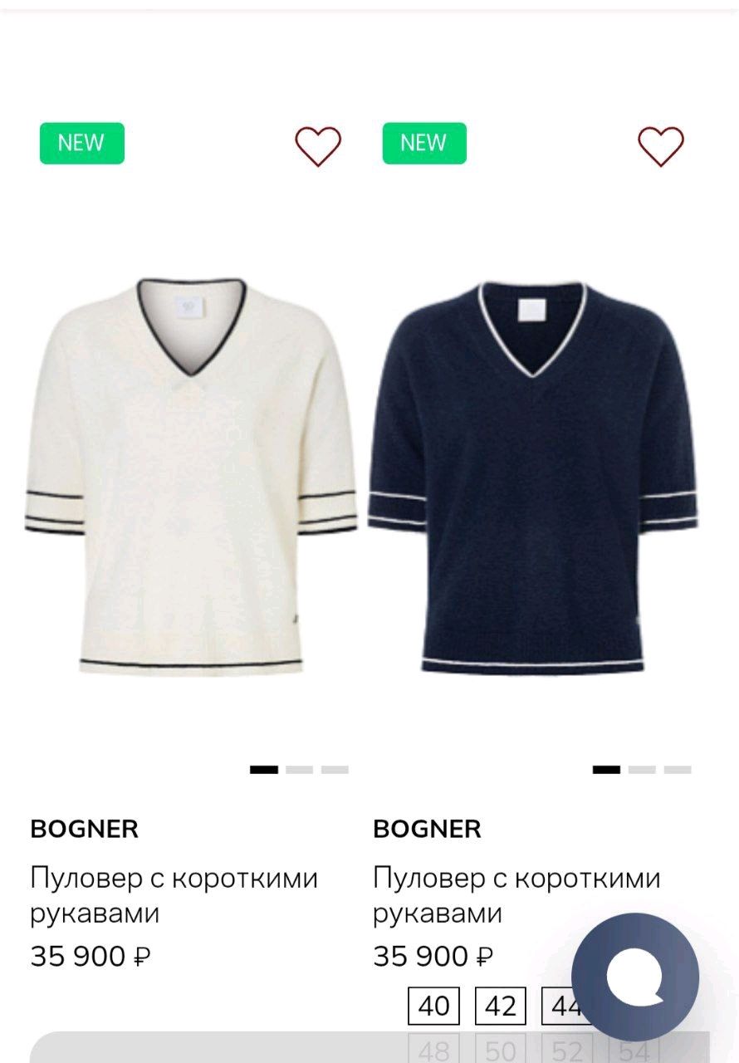Screen dimensions: 739x1063
Task: Show third image of white pullover carousel
Action: (x=335, y=770)
